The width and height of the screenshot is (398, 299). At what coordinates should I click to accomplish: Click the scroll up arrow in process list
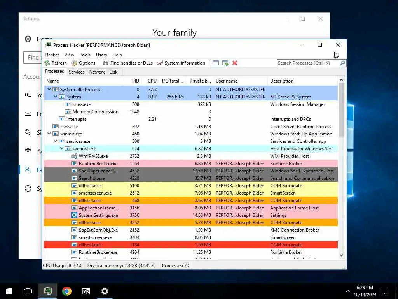(341, 80)
